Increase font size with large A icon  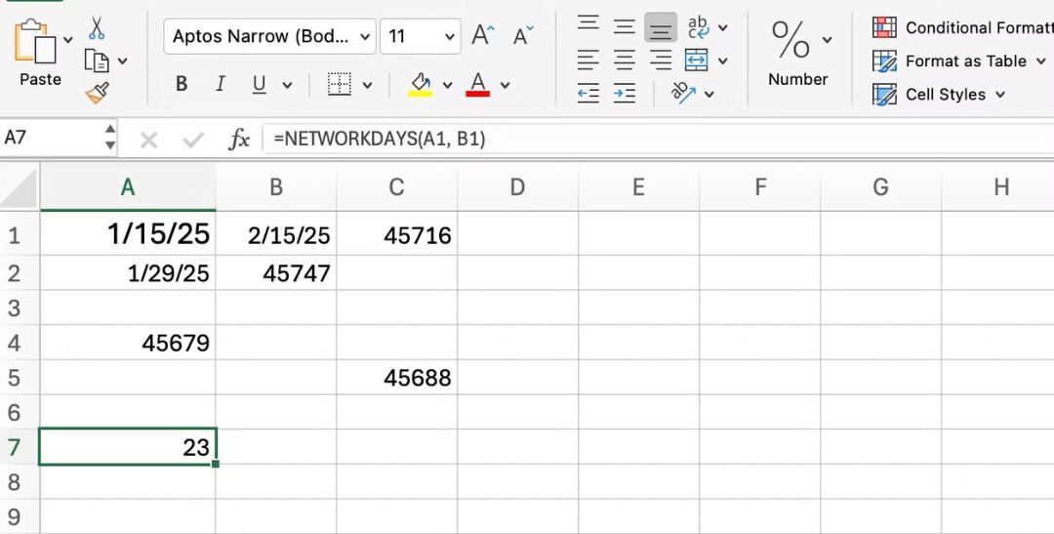pos(483,35)
